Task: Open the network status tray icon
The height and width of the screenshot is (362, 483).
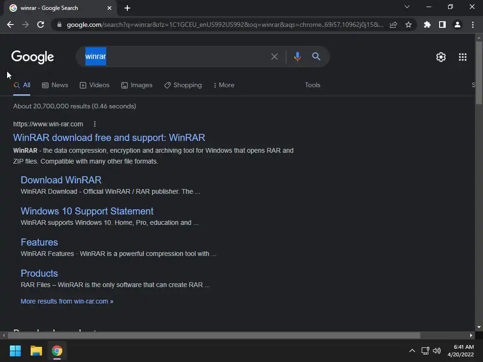Action: tap(425, 351)
